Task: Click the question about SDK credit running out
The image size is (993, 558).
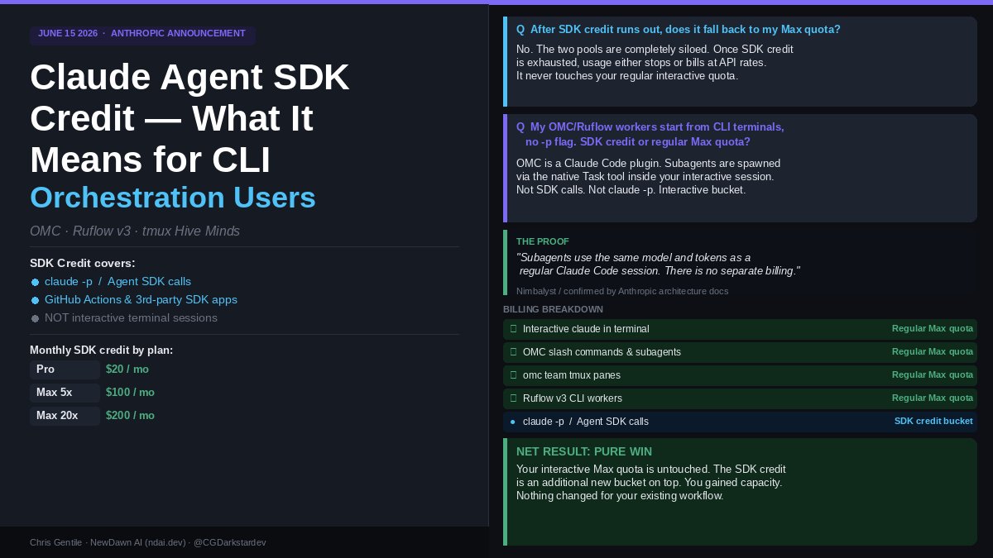Action: pos(679,30)
